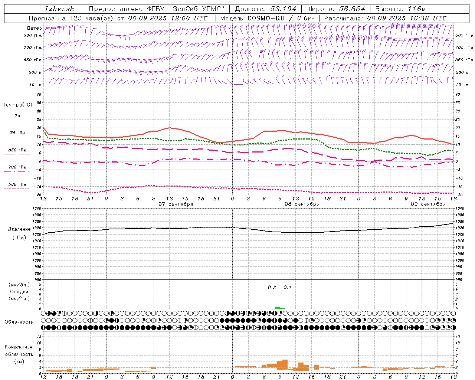Click the Izhevsk station title
Viewport: 475px width, 380px height.
pyautogui.click(x=59, y=9)
